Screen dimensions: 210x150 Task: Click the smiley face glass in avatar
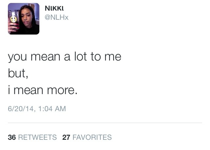[13, 19]
